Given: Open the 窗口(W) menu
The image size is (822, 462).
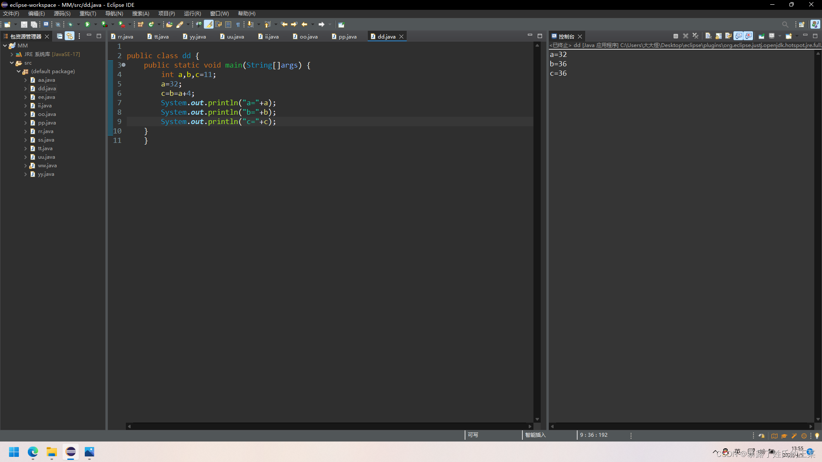Looking at the screenshot, I should [219, 14].
